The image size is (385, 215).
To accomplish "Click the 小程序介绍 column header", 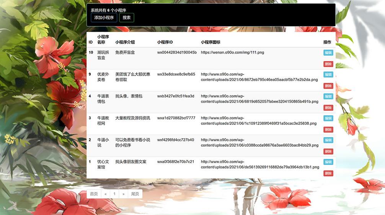I will 125,42.
